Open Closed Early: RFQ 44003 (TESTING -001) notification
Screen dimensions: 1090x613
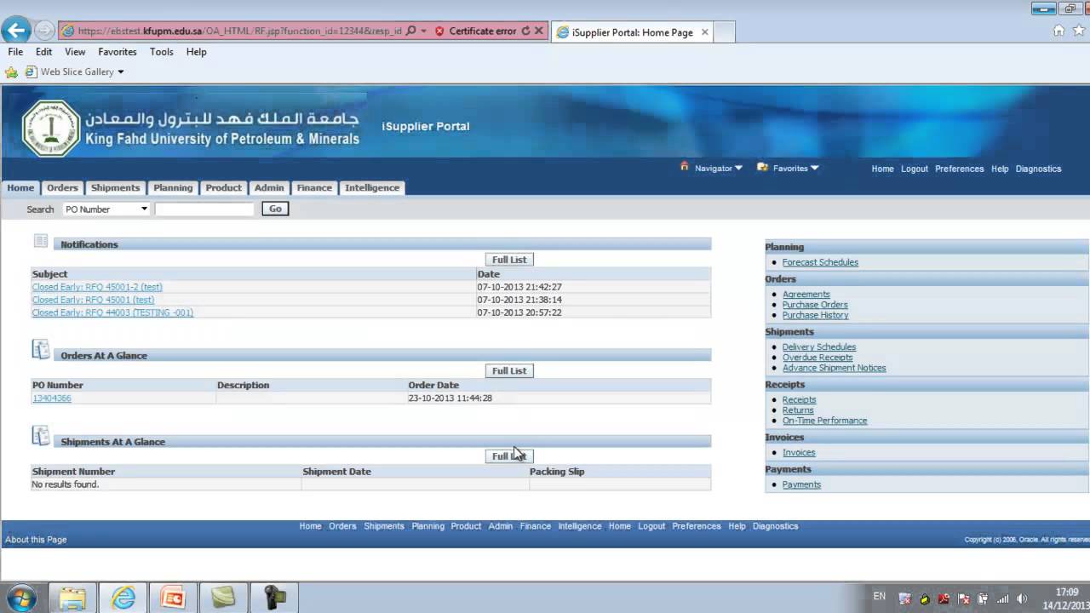click(x=112, y=312)
